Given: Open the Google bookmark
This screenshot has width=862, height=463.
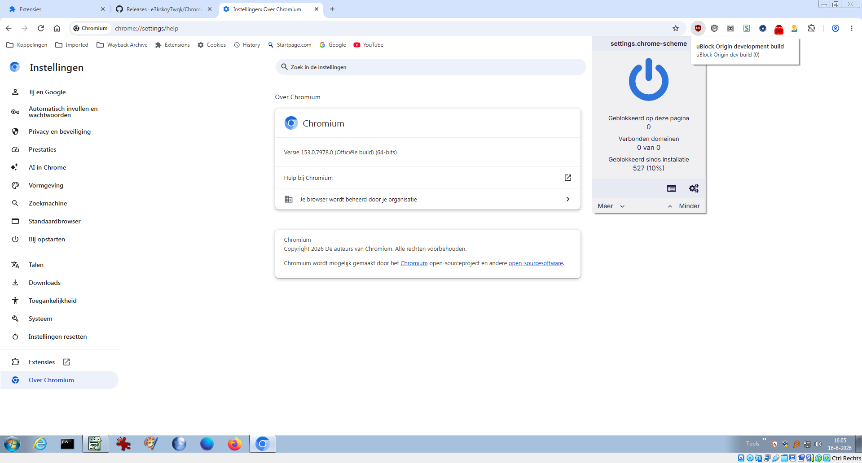Looking at the screenshot, I should tap(333, 45).
